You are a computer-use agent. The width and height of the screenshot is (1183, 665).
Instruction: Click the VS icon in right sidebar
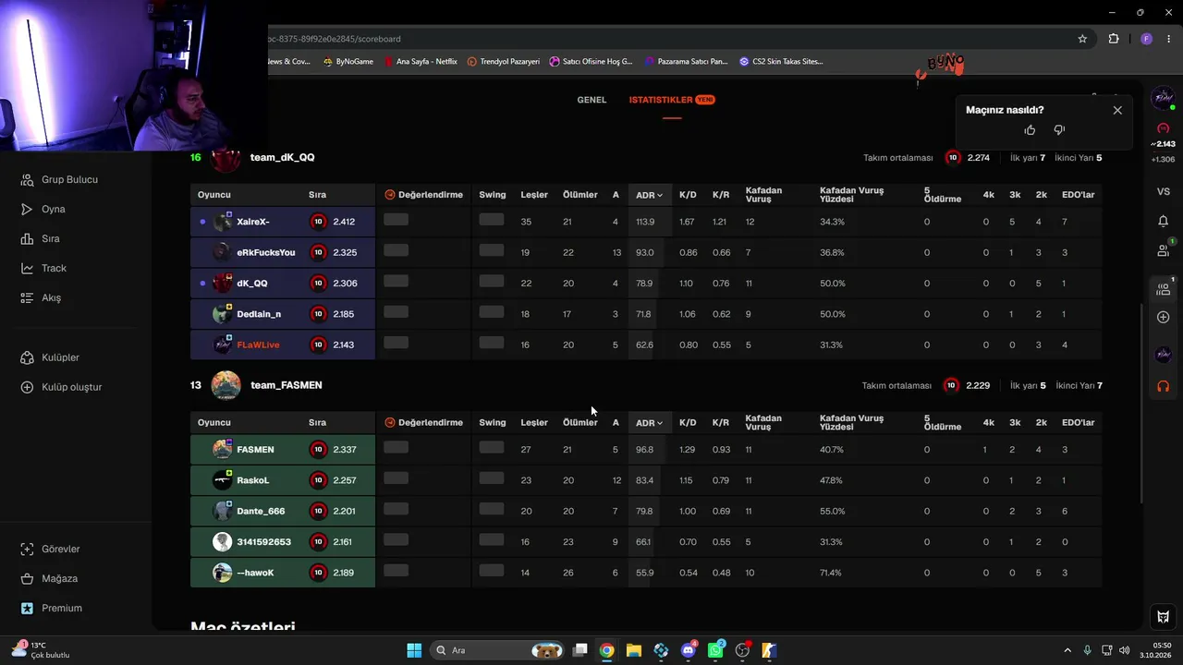tap(1164, 191)
